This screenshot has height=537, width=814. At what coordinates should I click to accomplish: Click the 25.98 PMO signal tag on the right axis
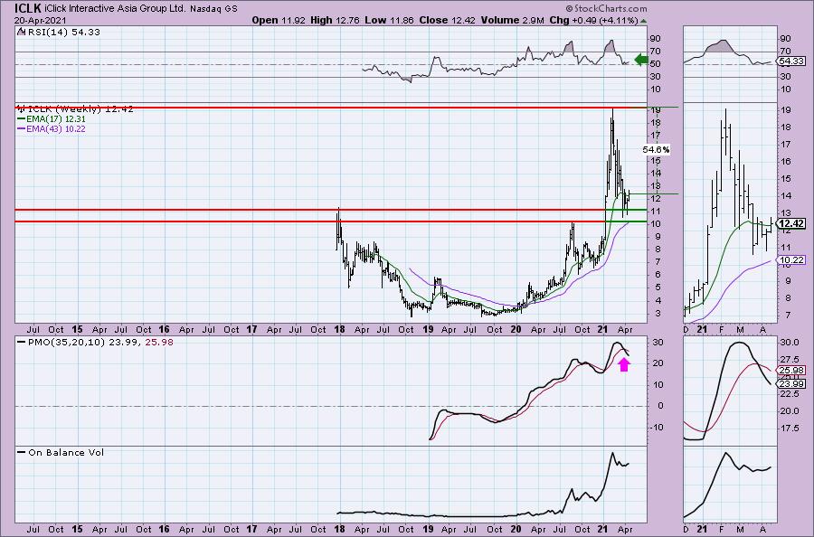791,371
